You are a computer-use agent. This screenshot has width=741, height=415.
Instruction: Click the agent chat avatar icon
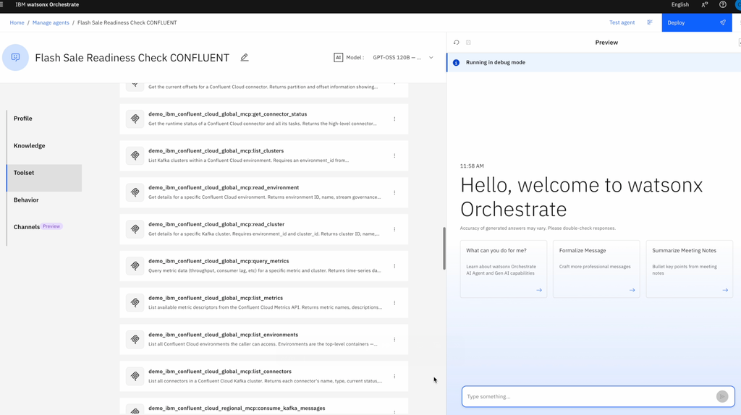coord(16,58)
